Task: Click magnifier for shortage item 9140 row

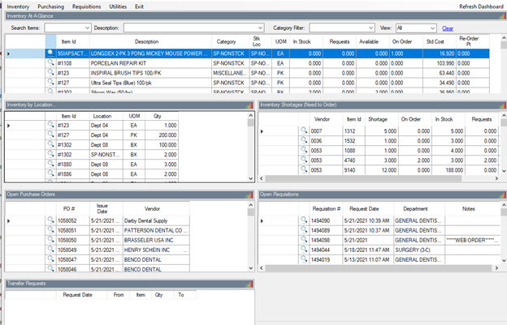Action: 304,169
